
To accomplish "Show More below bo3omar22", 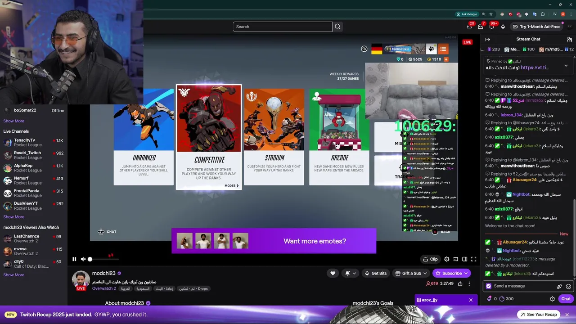I will pyautogui.click(x=14, y=121).
